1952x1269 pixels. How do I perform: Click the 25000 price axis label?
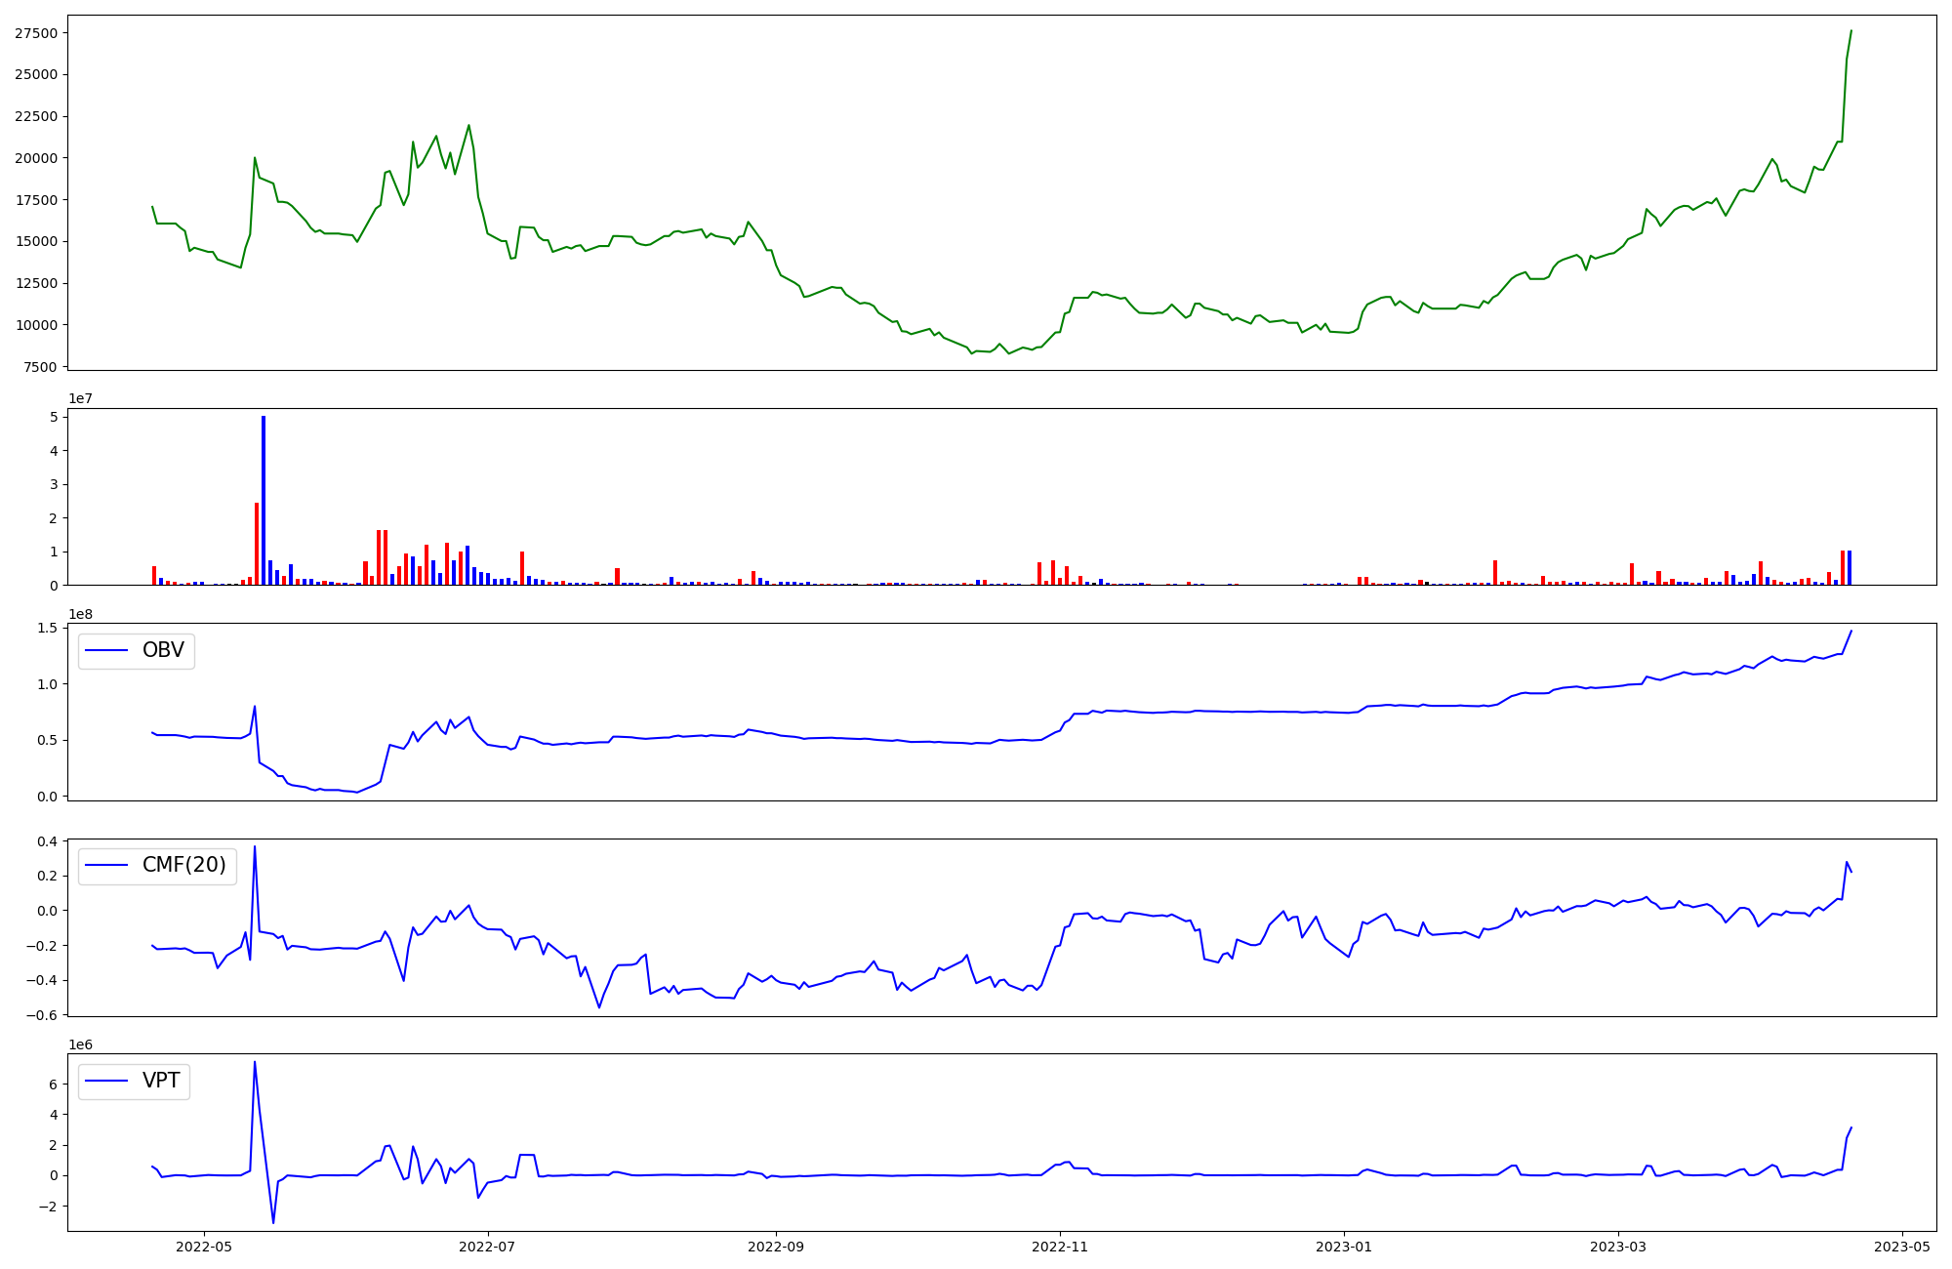tap(35, 75)
